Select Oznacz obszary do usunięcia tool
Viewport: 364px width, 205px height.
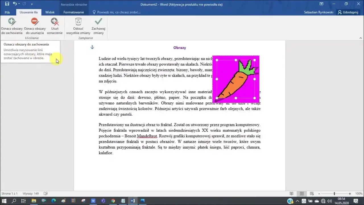(35, 25)
